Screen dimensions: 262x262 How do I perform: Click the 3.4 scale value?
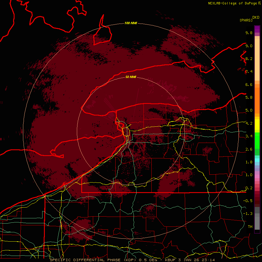249,136
